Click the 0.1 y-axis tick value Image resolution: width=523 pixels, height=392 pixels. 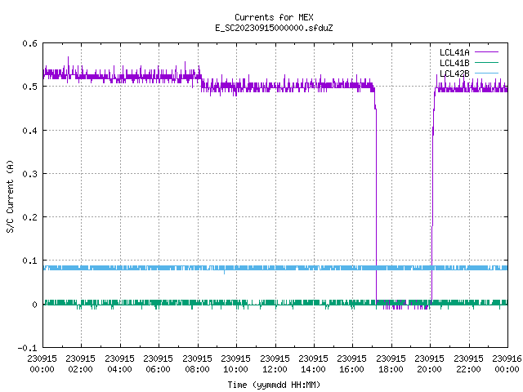point(29,261)
